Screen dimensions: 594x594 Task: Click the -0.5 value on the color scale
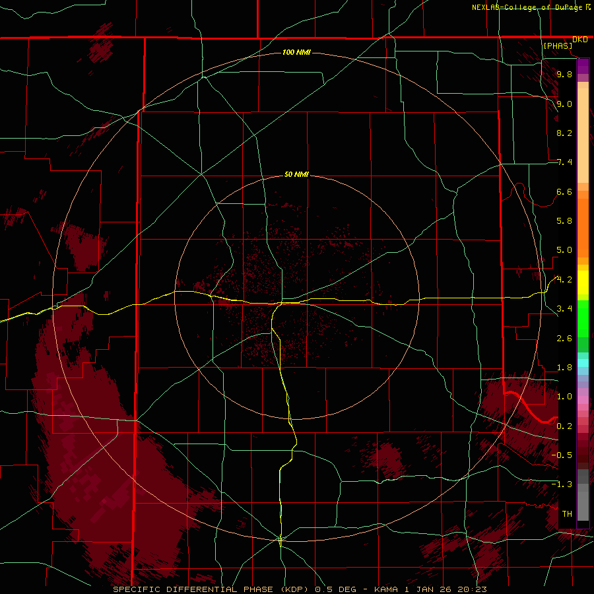[x=562, y=455]
